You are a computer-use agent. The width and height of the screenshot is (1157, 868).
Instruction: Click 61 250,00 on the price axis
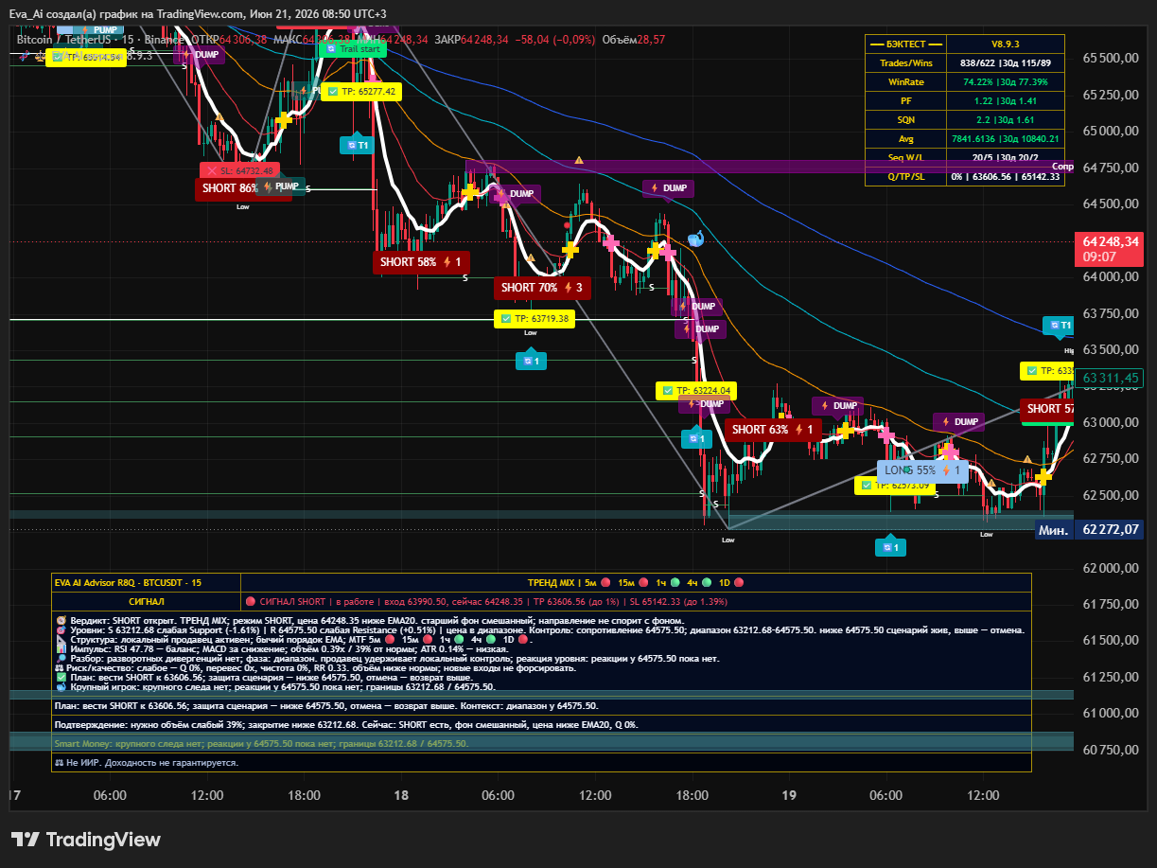[1109, 677]
